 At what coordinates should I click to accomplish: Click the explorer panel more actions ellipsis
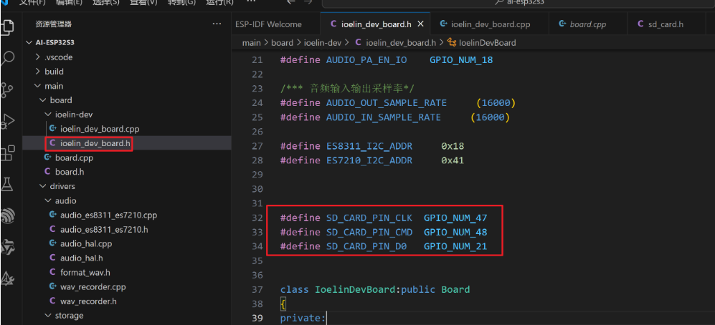[x=217, y=24]
